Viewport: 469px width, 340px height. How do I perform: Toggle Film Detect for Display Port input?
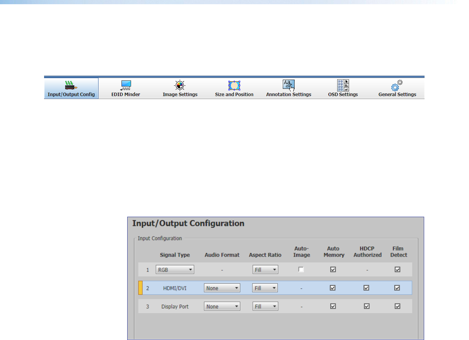(398, 306)
